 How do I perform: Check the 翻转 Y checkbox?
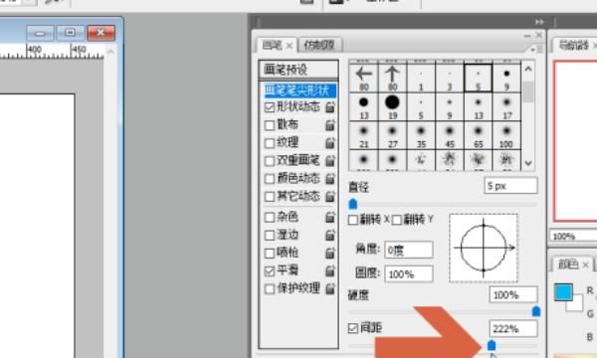(x=397, y=220)
